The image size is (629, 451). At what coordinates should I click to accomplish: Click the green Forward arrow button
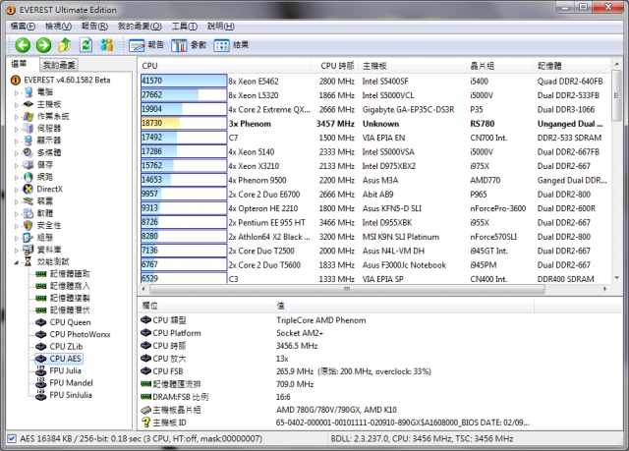[x=43, y=45]
